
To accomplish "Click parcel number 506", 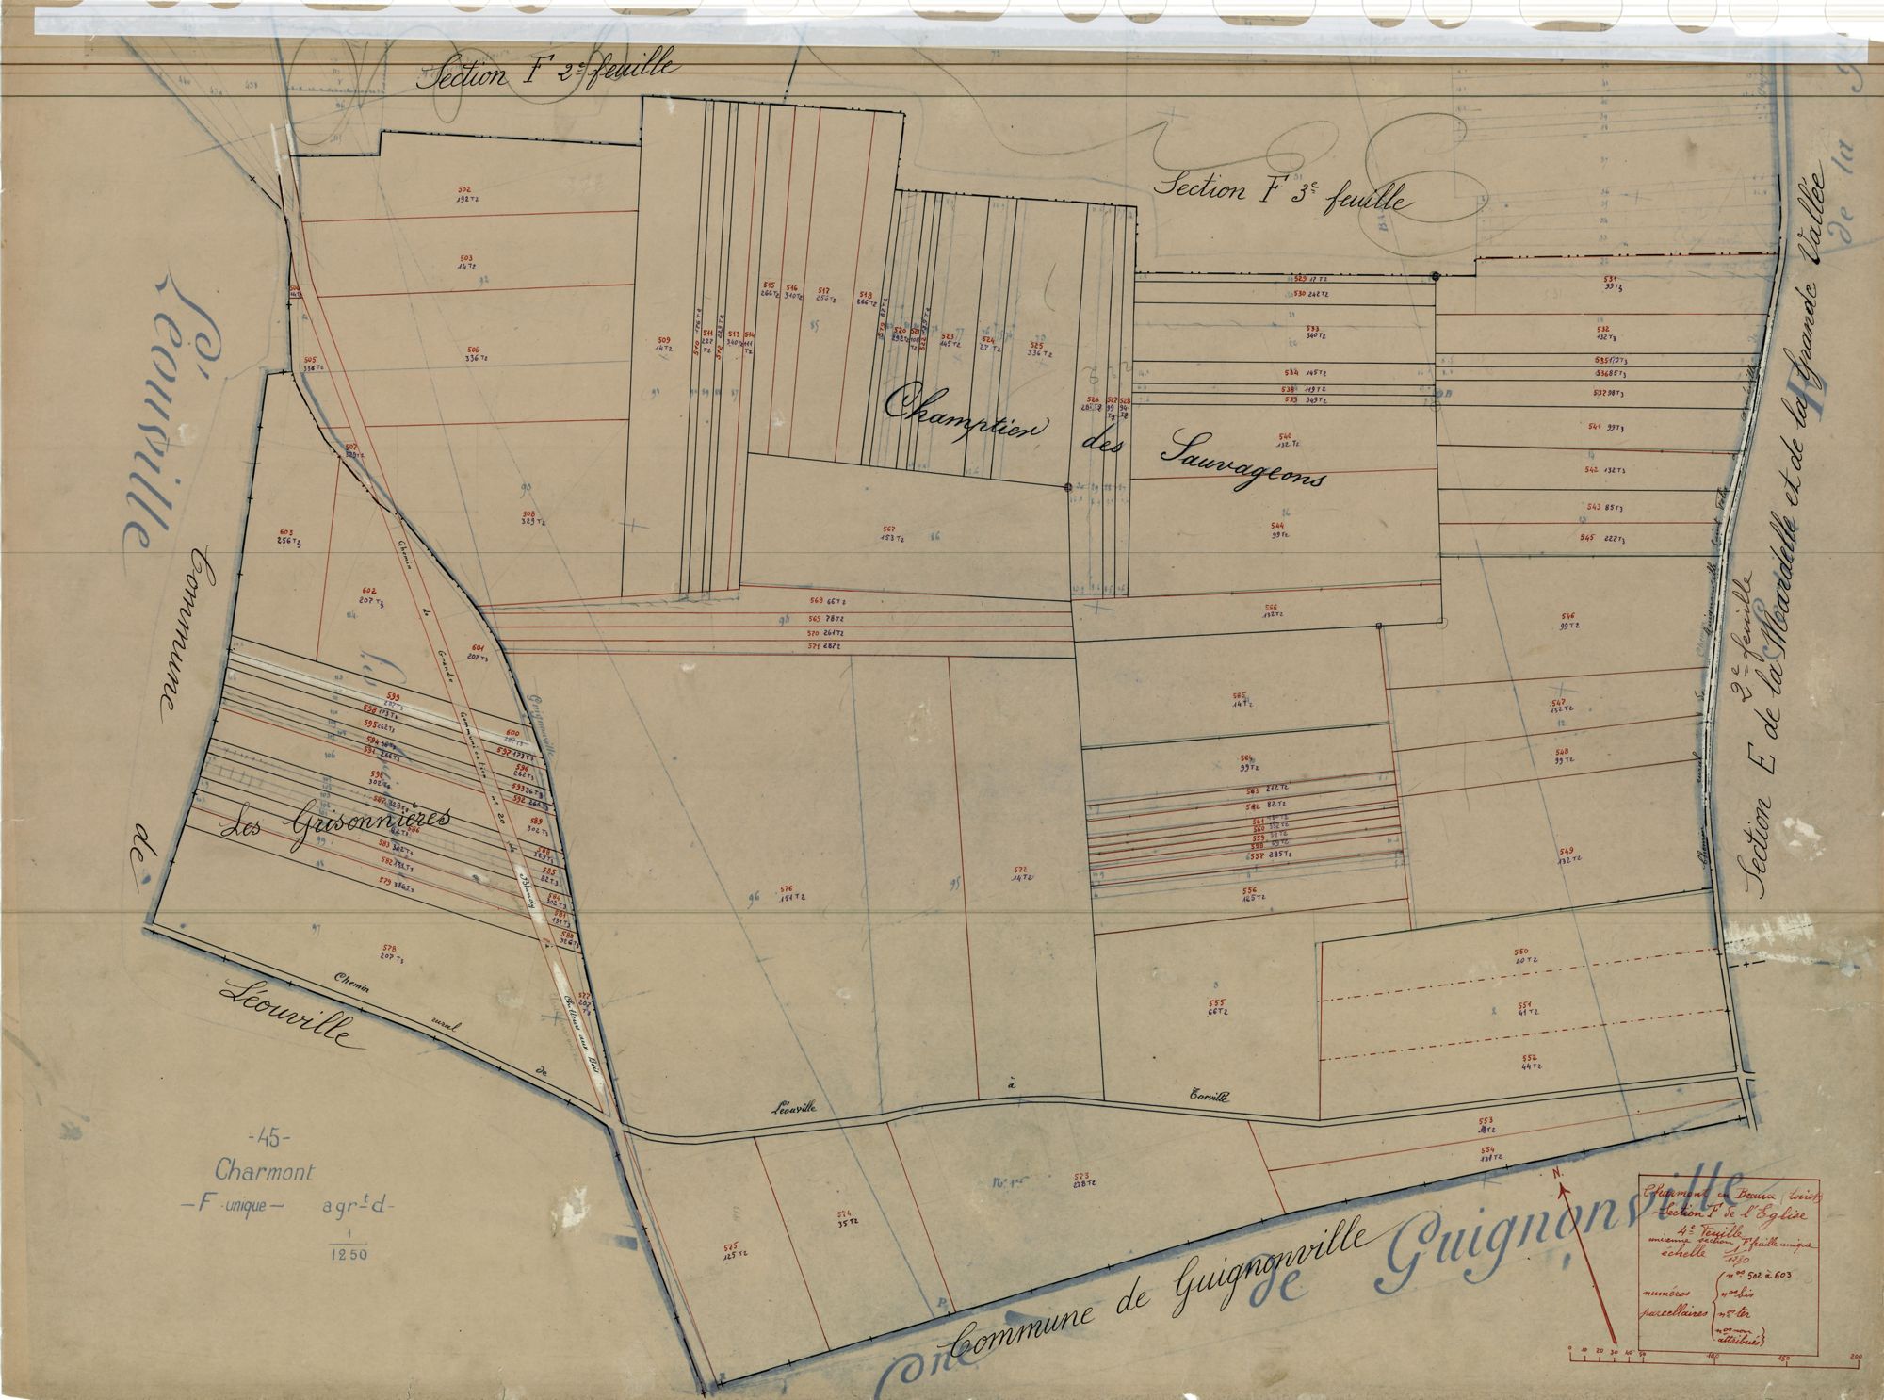I will coord(473,349).
